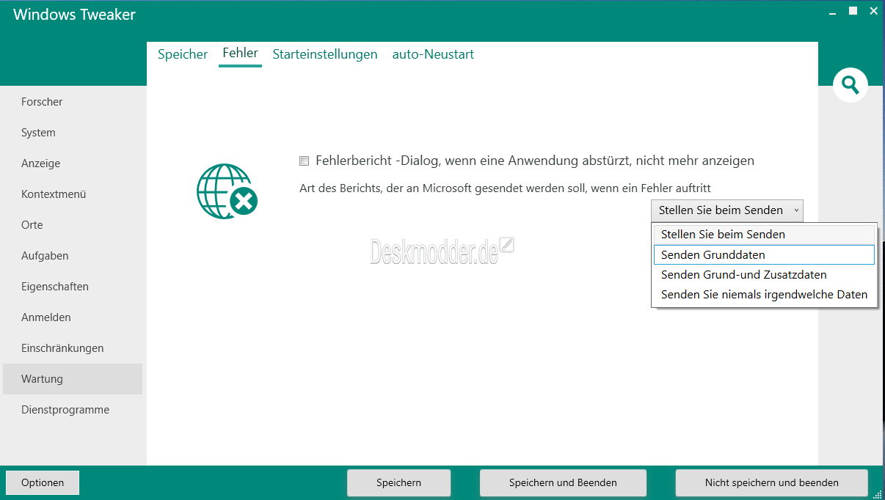Collapse the Stellen Sie beim Senden combo box
Image resolution: width=885 pixels, height=500 pixels.
coord(726,210)
